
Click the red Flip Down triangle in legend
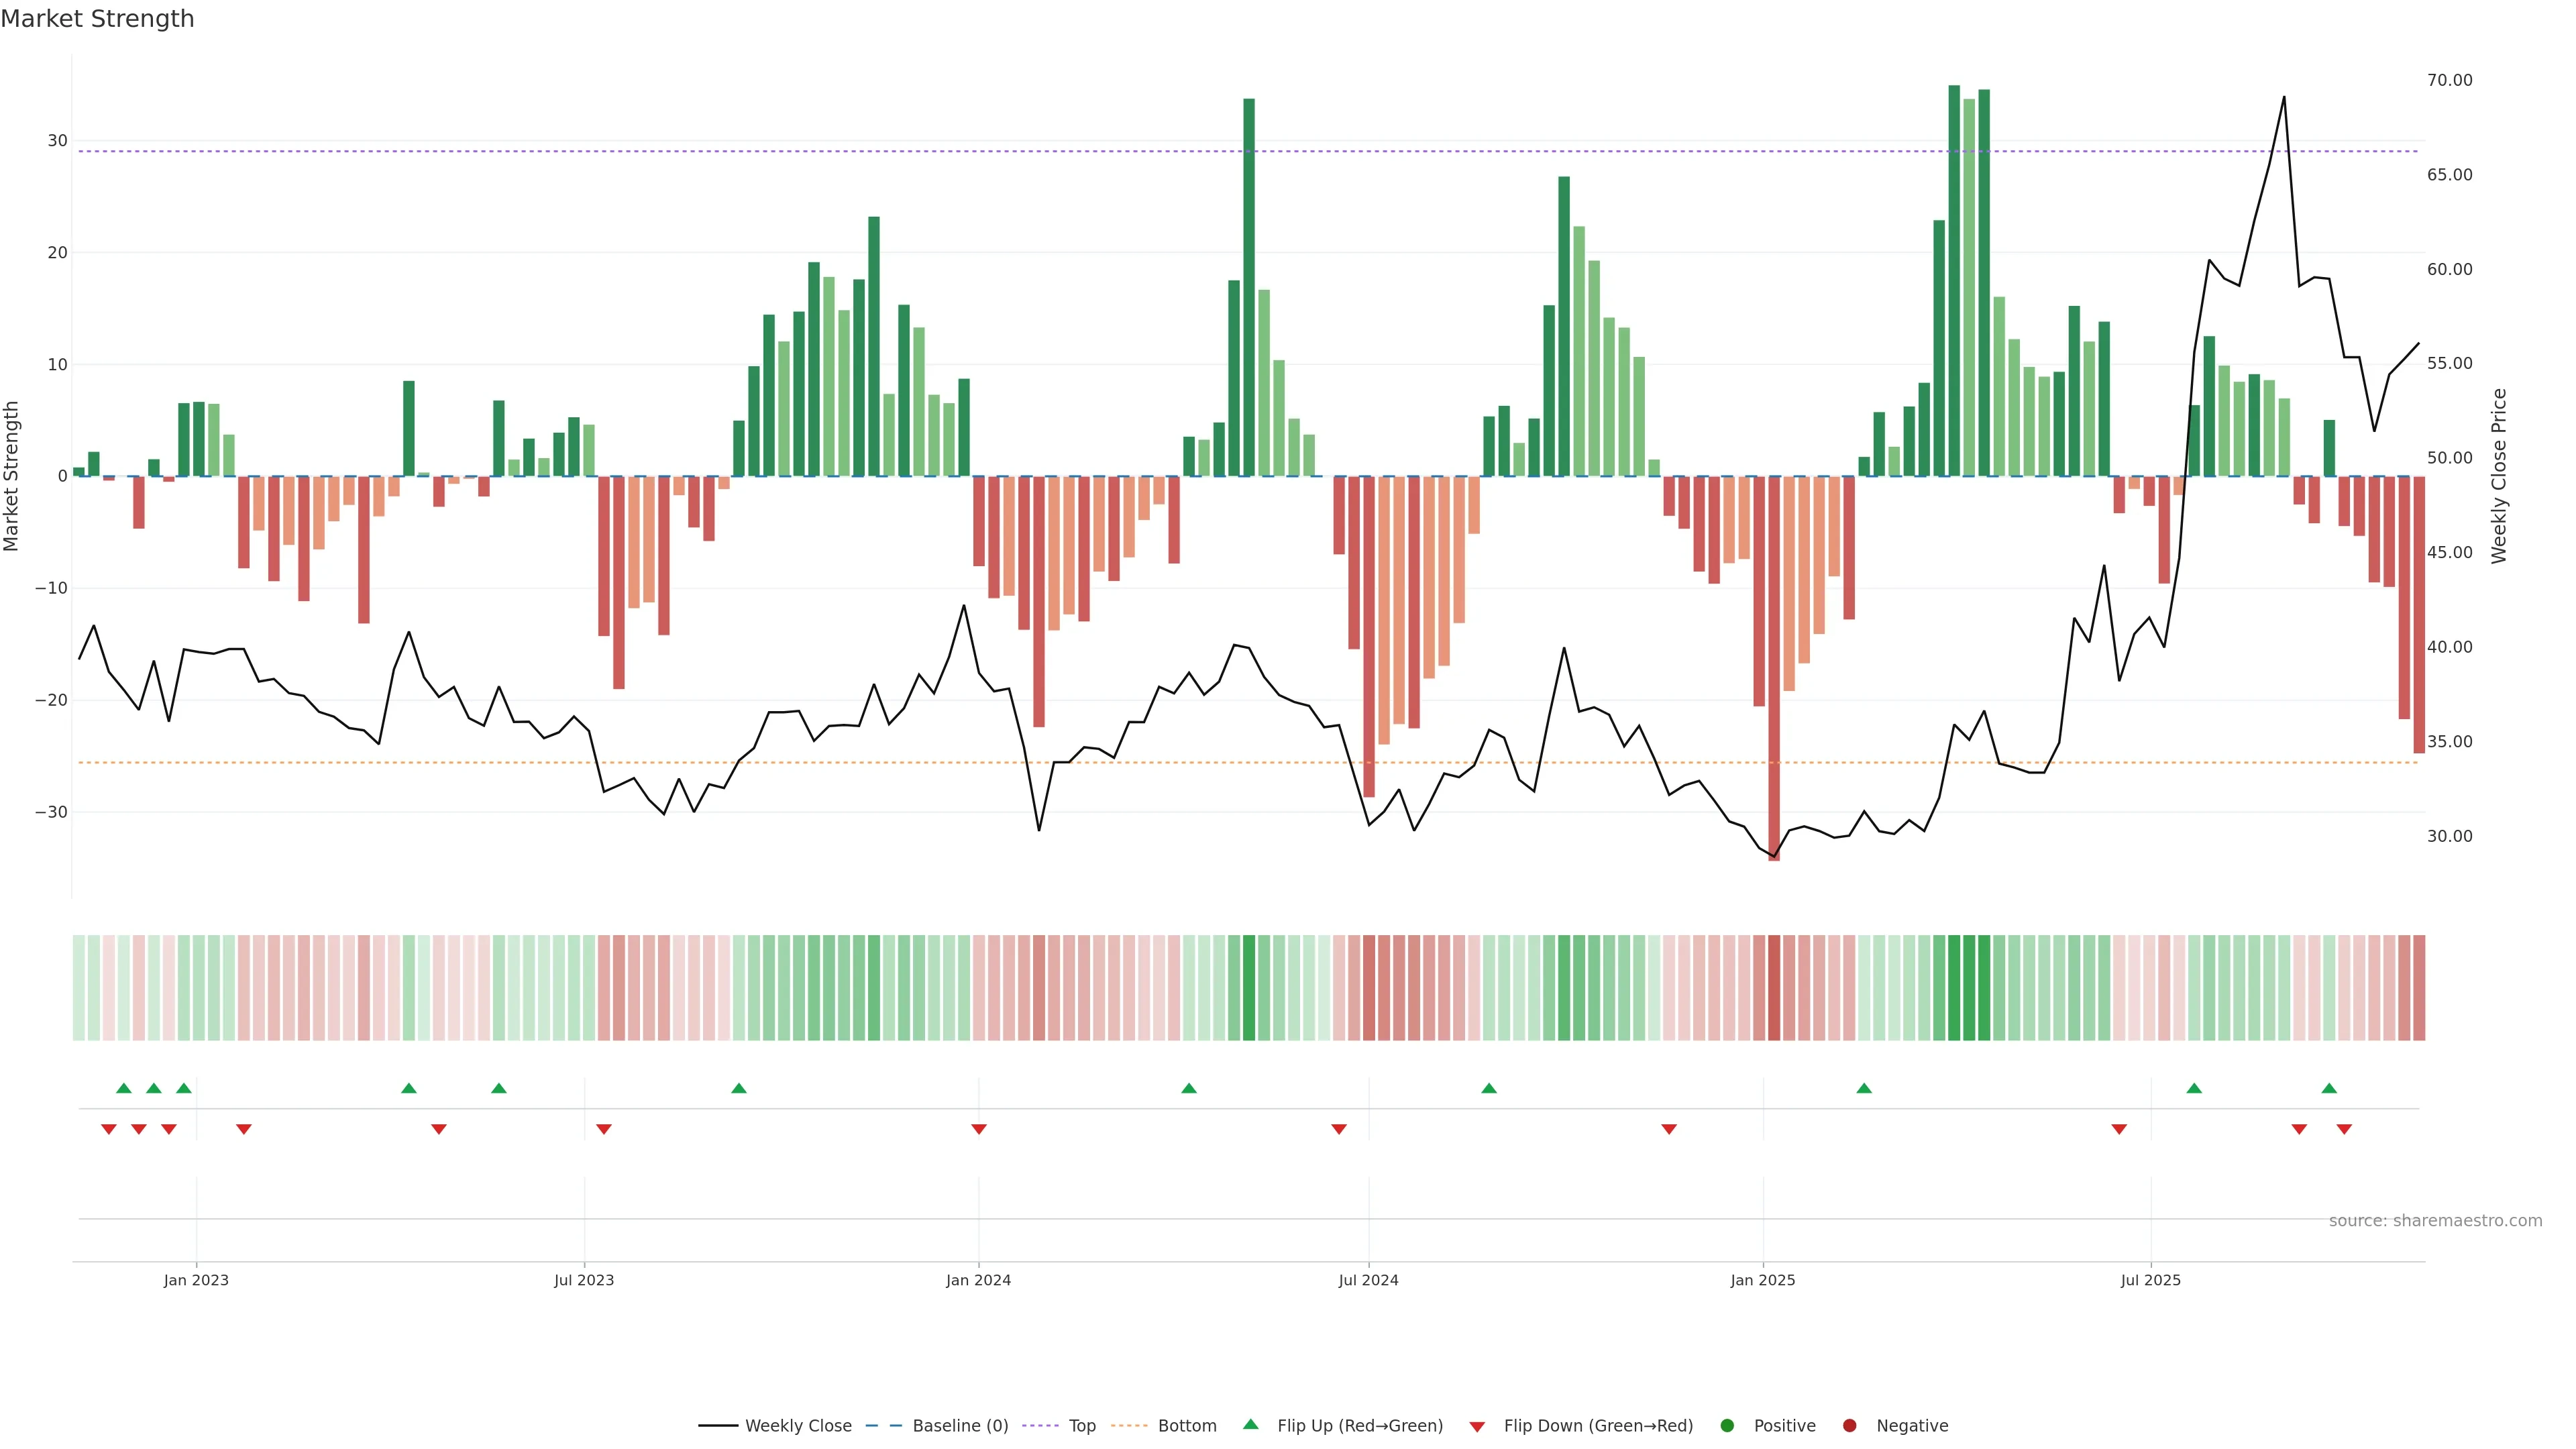[x=1477, y=1427]
